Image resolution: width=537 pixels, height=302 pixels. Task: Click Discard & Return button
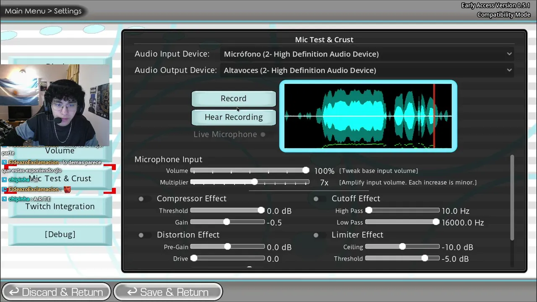coord(56,292)
